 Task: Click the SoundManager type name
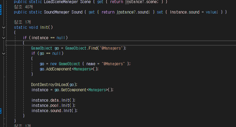[56, 12]
